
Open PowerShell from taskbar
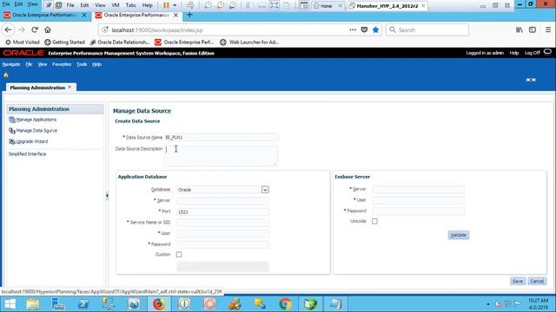(x=83, y=304)
